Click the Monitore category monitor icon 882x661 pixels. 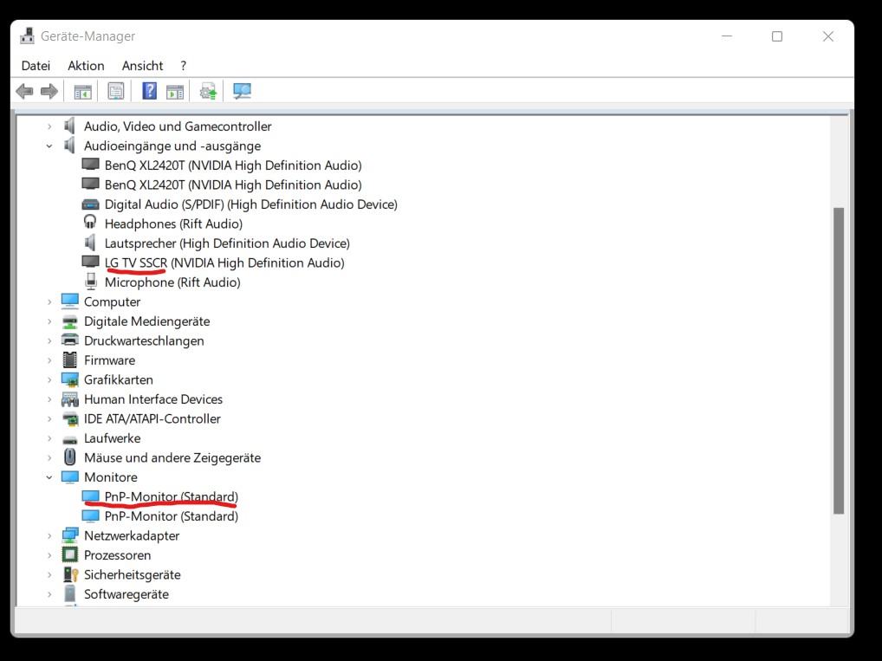pos(70,477)
